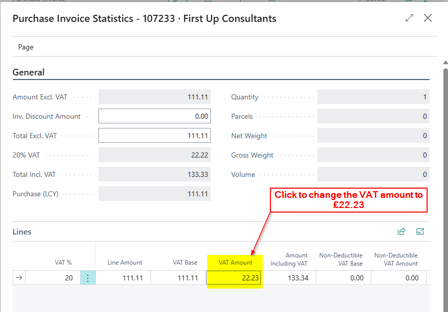
Task: Click the share icon in Lines section
Action: (x=402, y=231)
